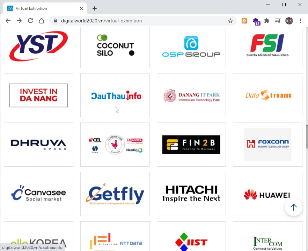Screen dimensions: 308x251
Task: Open the Hitachi exhibitor card
Action: point(191,194)
